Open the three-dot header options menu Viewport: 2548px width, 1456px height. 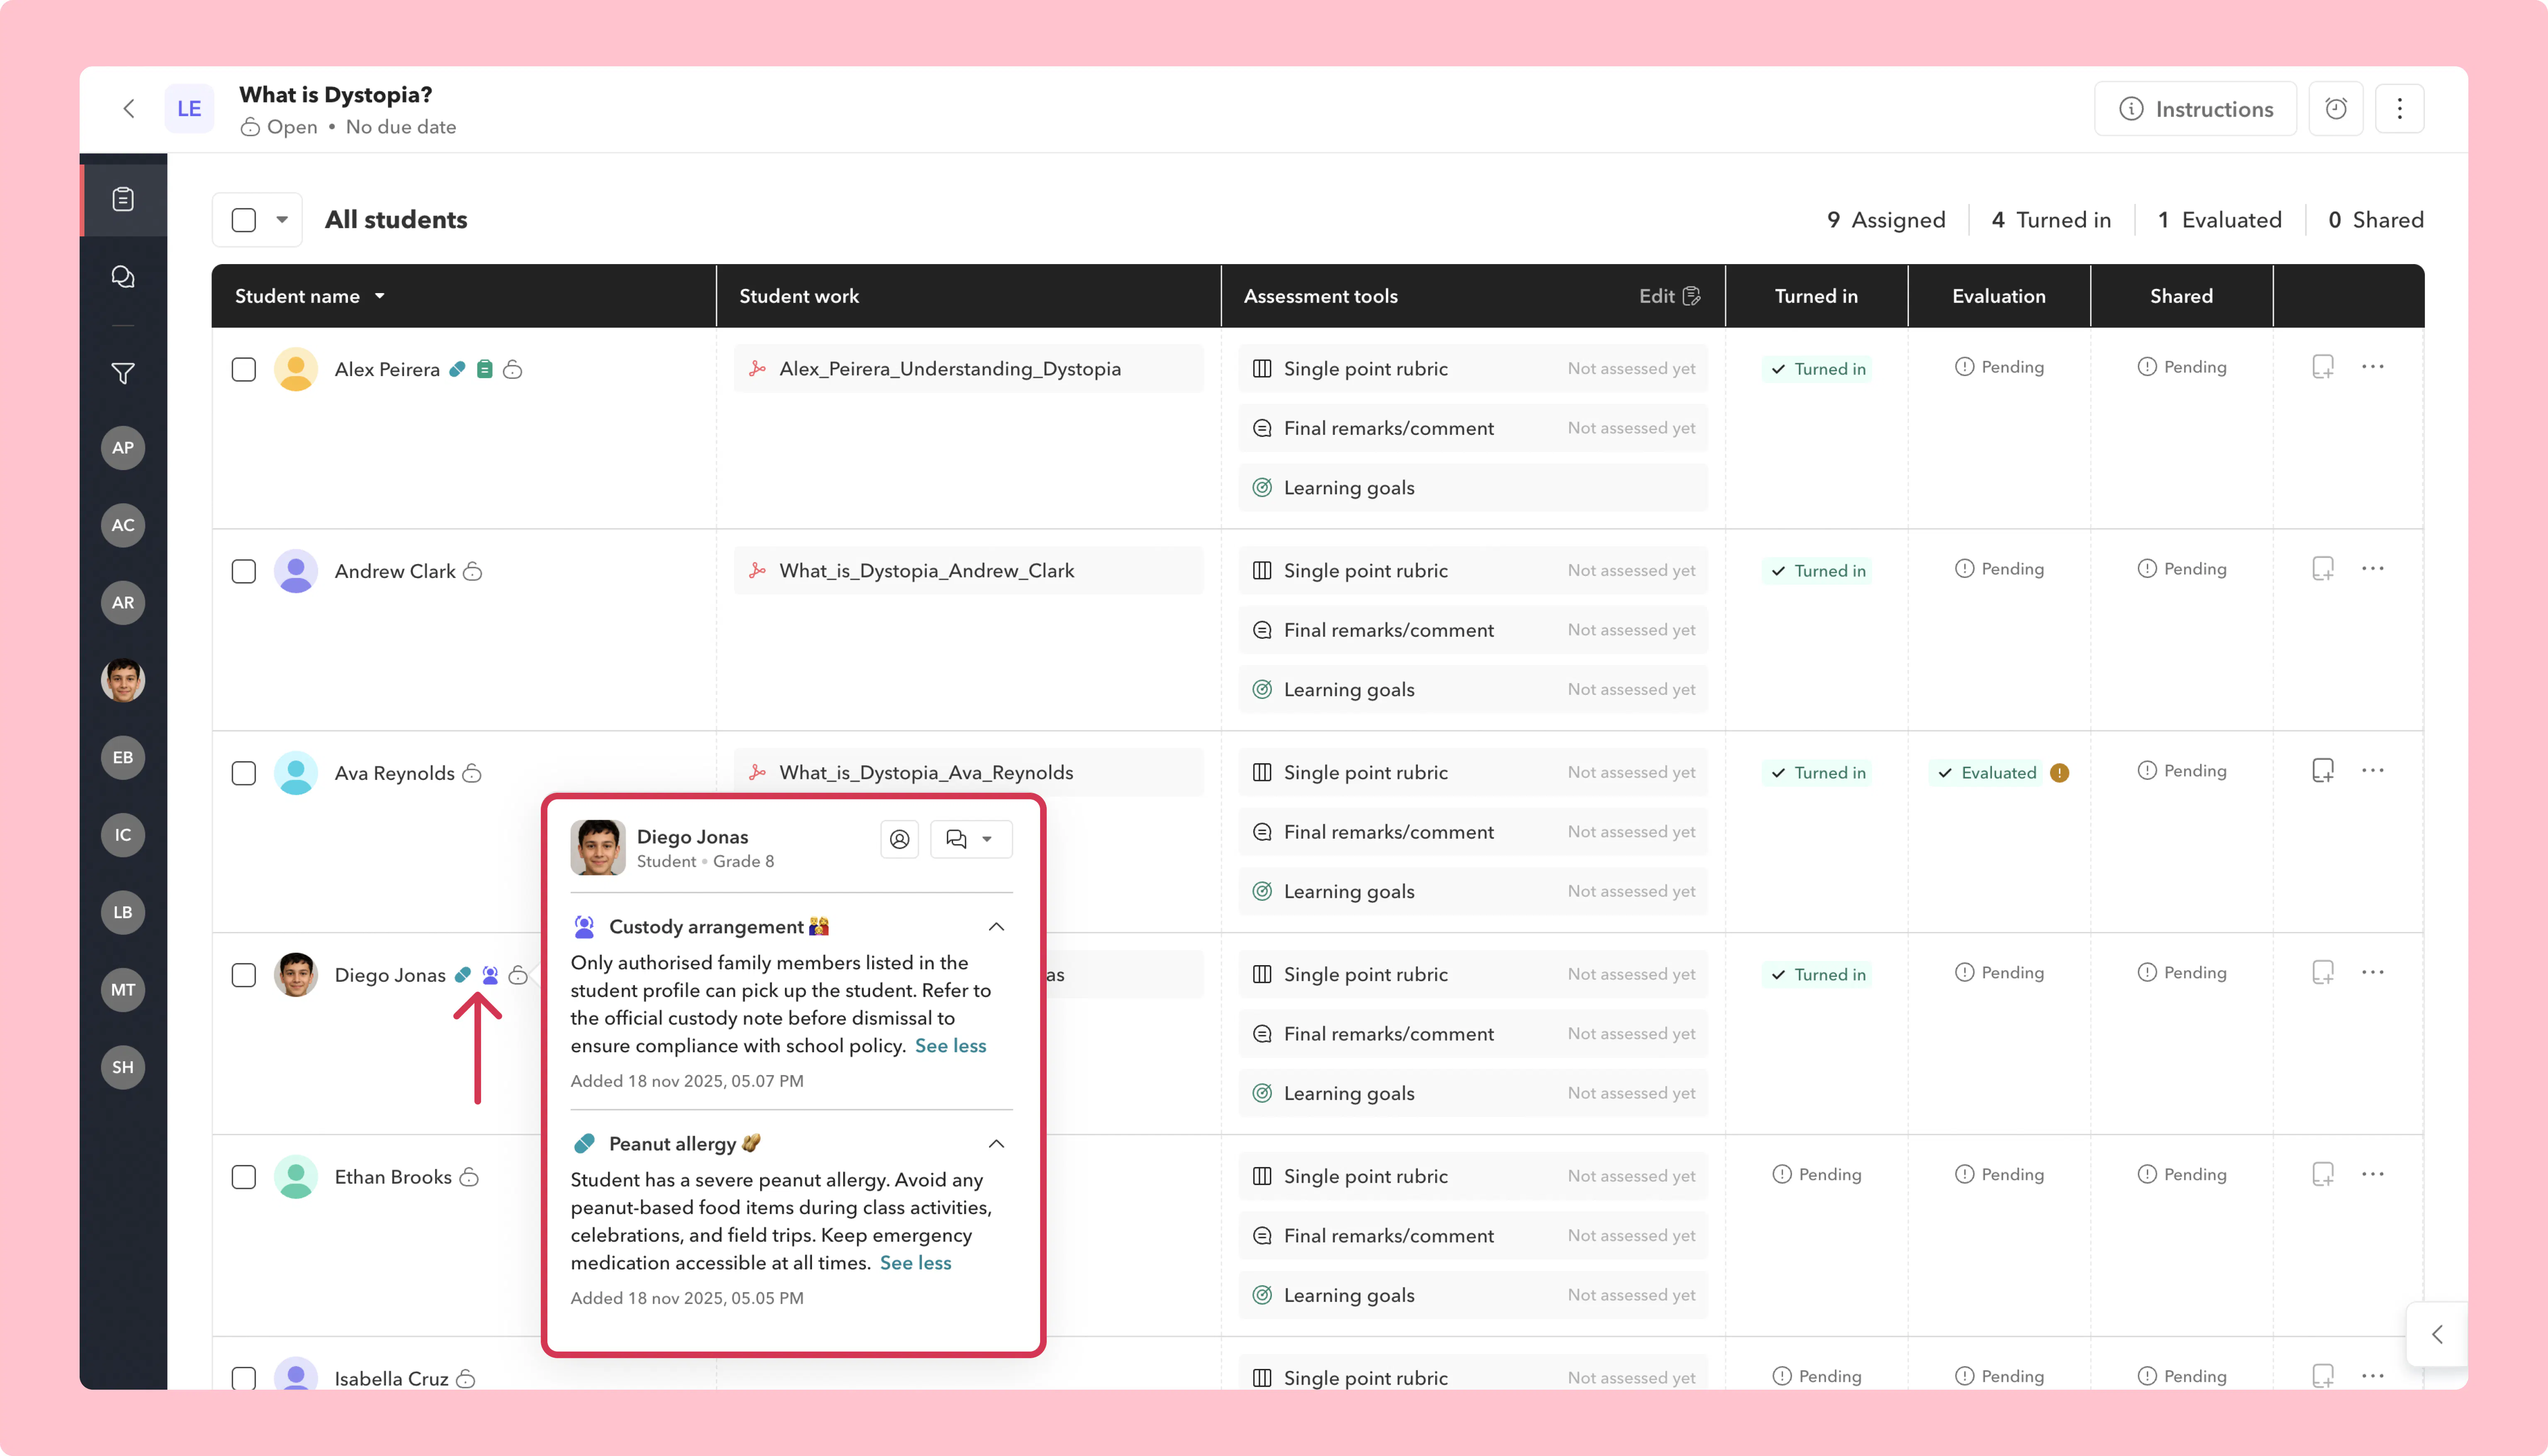coord(2399,109)
